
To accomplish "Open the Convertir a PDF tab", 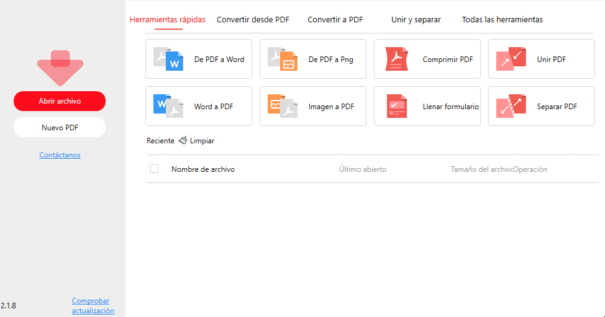I will point(335,20).
